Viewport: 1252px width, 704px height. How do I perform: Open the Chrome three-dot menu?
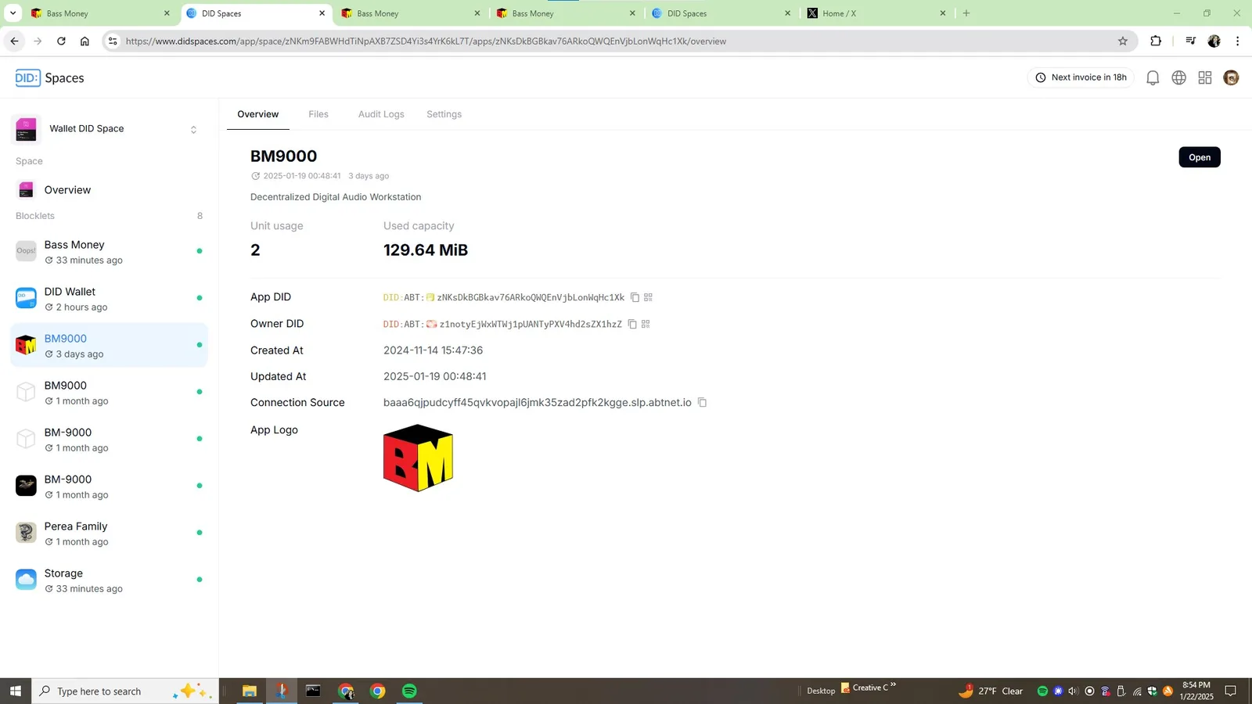coord(1237,41)
